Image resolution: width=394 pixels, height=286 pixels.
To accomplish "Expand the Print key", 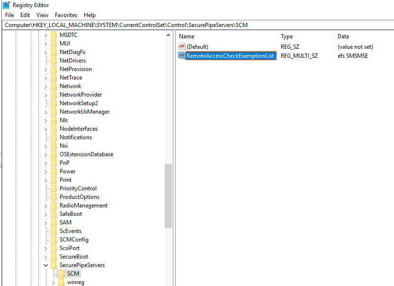I will click(x=46, y=180).
